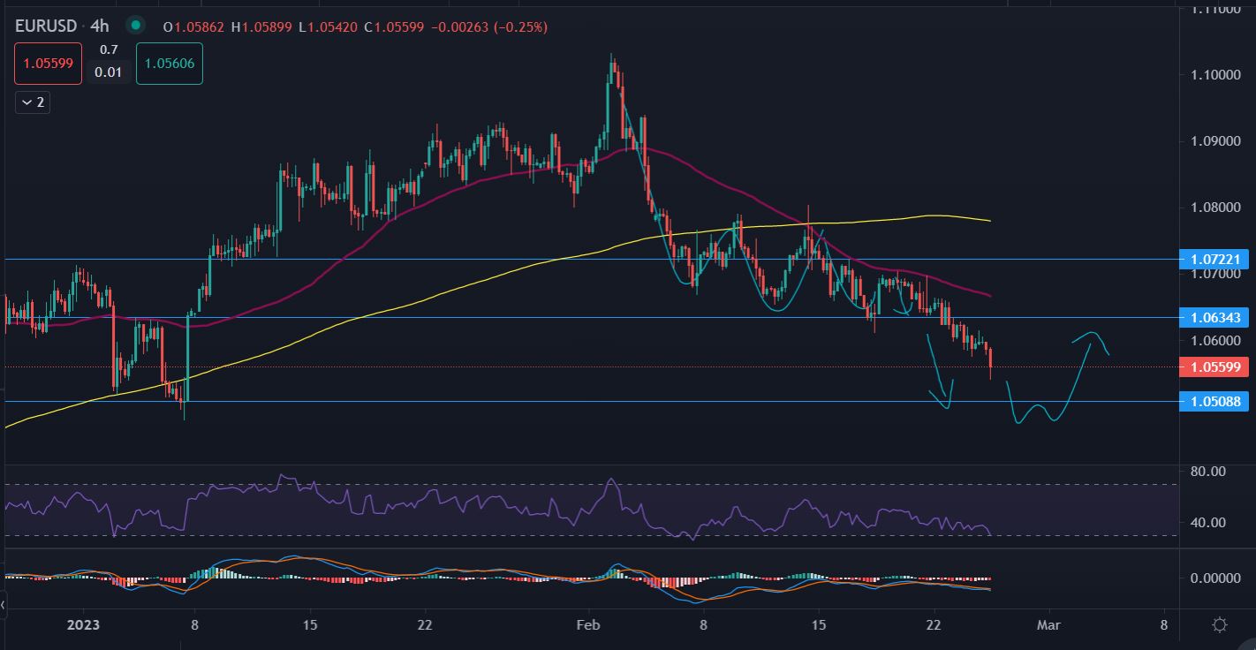Click the red sell price 1.05599 button
Viewport: 1256px width, 650px height.
tap(49, 64)
